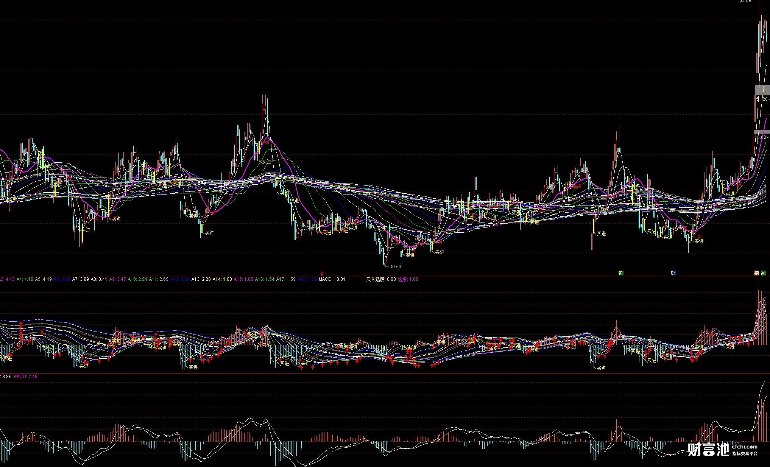Click the 买入选股: 0.00 indicator label
This screenshot has height=467, width=770.
[x=380, y=279]
